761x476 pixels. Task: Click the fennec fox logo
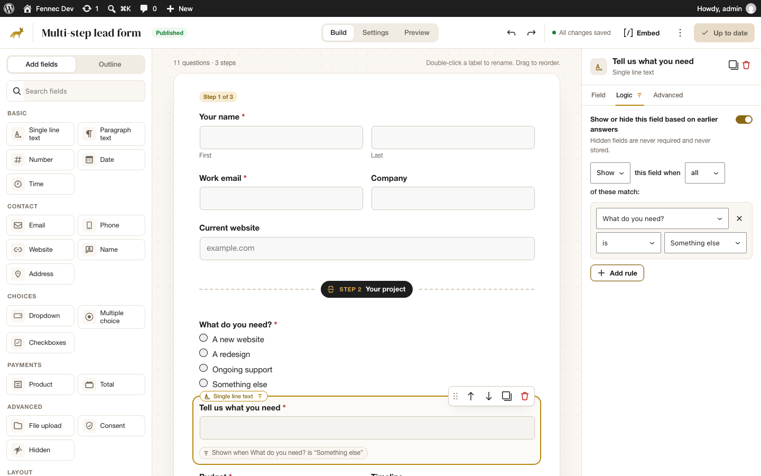tap(17, 33)
